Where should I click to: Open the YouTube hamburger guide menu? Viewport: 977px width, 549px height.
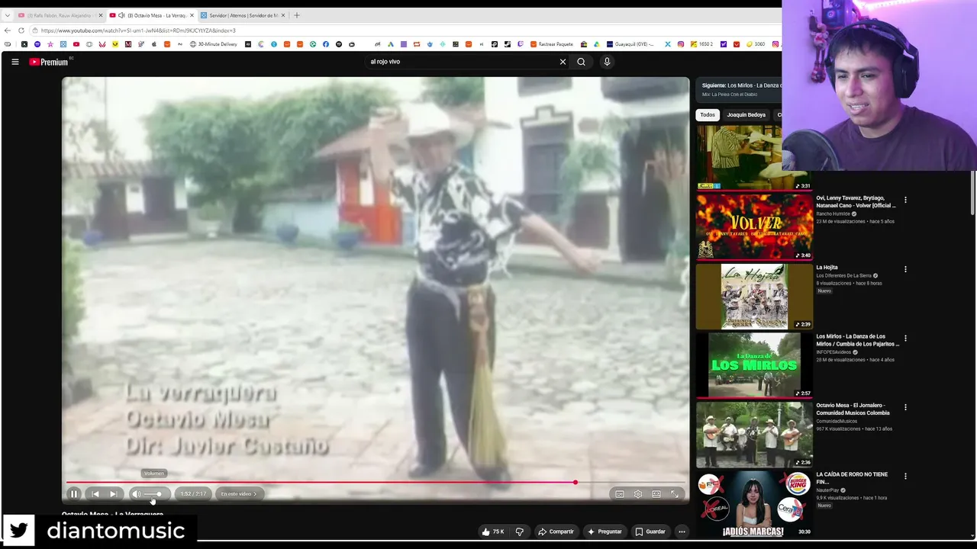pos(15,62)
